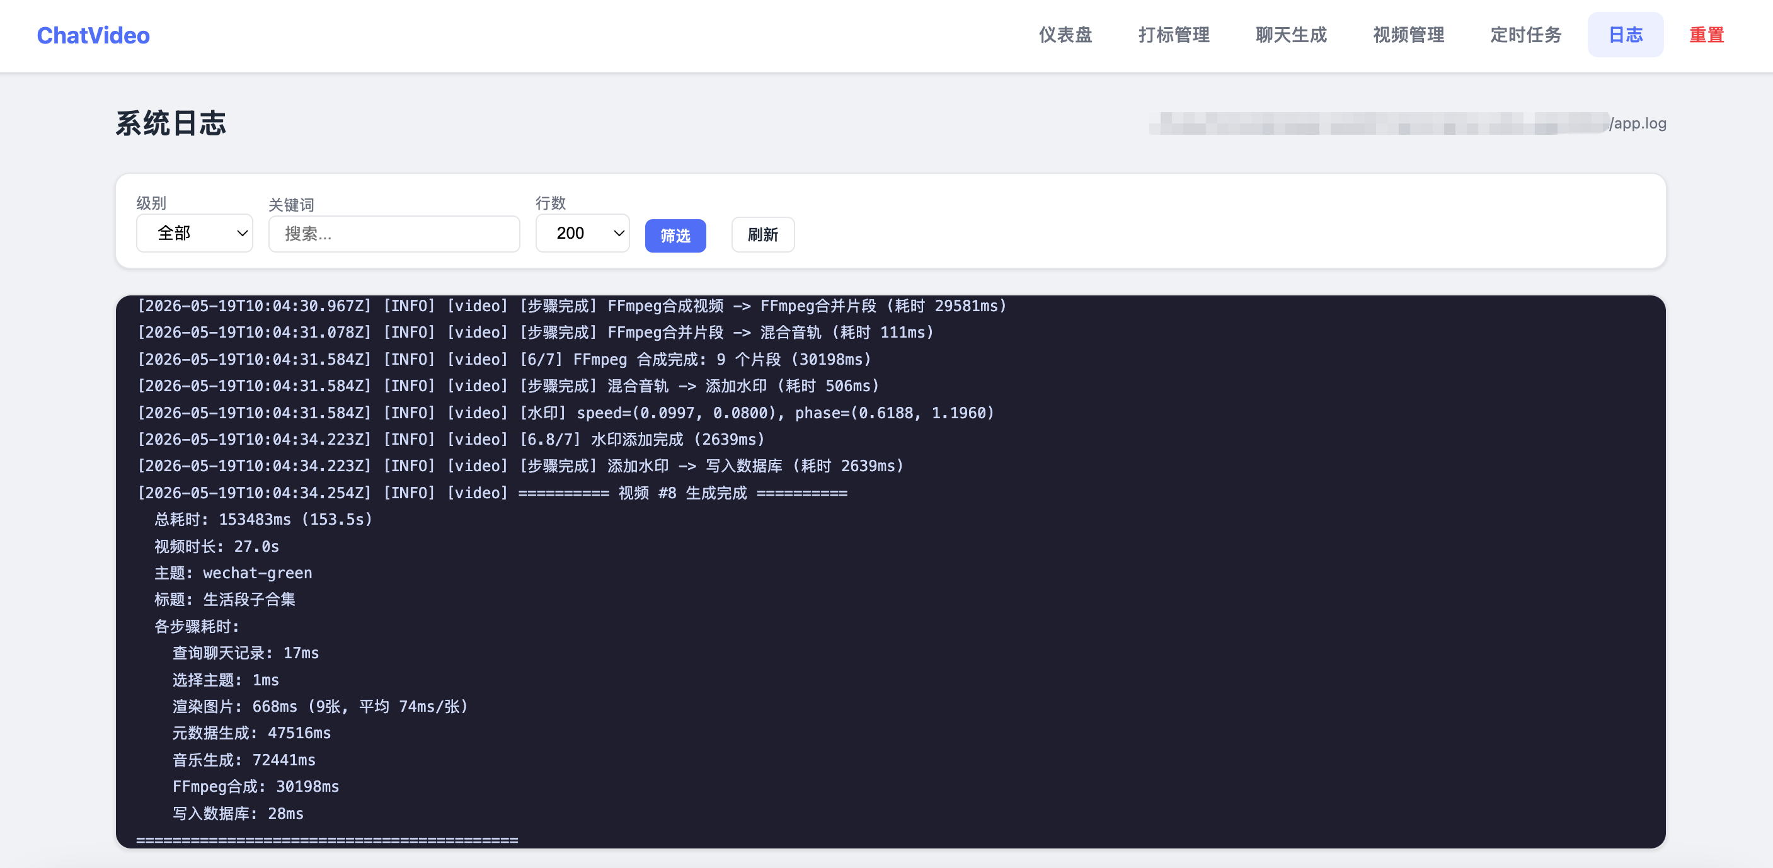This screenshot has width=1773, height=868.
Task: Click the 标题: 生活段子合集 line
Action: tap(225, 600)
